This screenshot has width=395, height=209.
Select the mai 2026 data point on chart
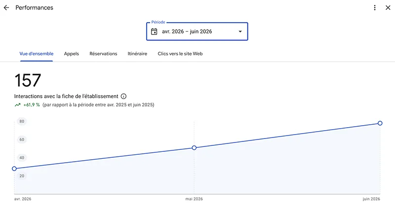click(194, 148)
